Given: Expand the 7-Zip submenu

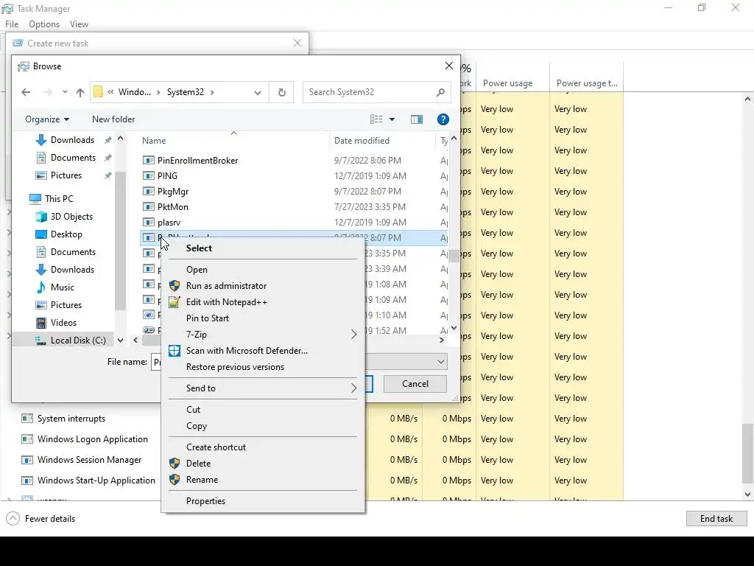Looking at the screenshot, I should click(x=263, y=335).
